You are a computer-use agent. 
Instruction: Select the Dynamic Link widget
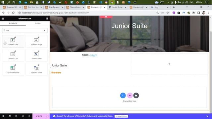(x=13, y=55)
